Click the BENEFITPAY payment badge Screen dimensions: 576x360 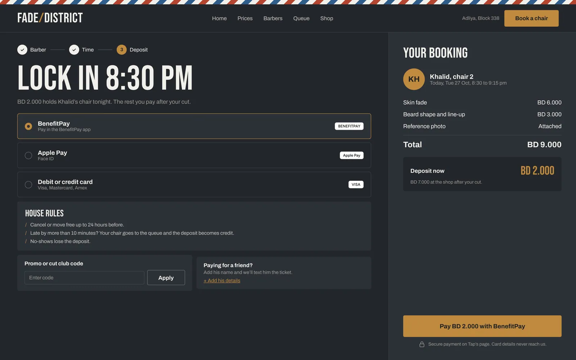(349, 126)
